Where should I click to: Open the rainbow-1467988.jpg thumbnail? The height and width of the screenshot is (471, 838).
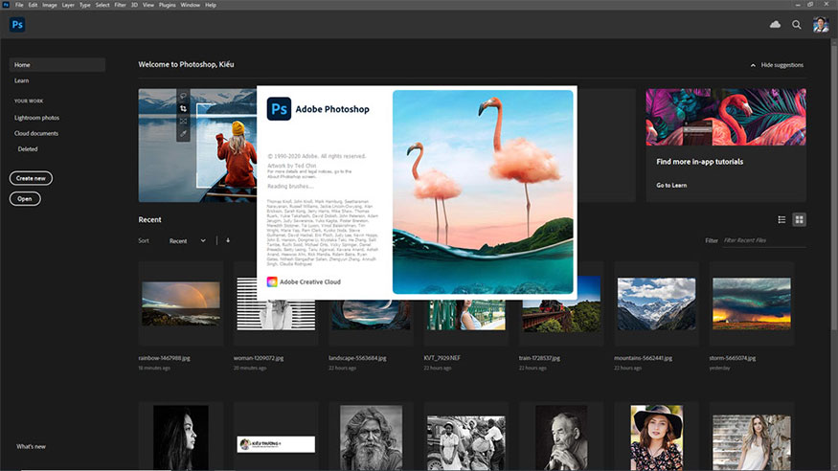[x=181, y=303]
